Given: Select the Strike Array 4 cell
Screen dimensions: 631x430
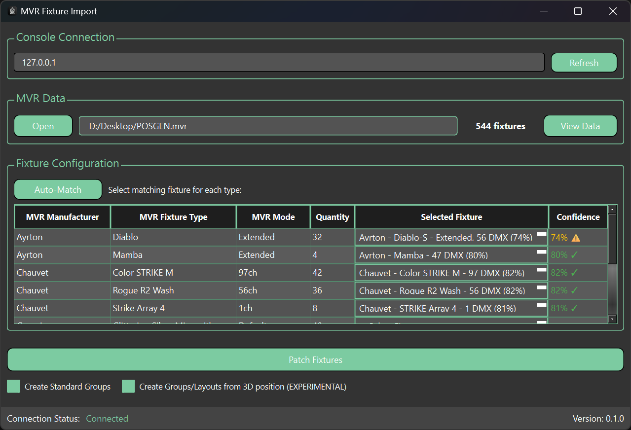Looking at the screenshot, I should [x=174, y=308].
